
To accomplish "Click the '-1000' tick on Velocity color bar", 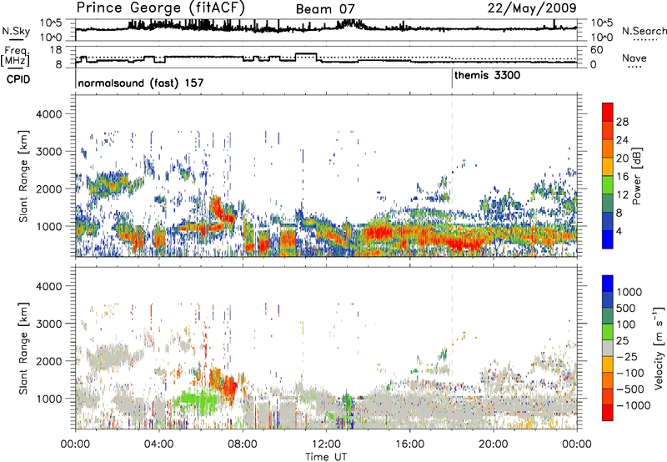I will [633, 405].
